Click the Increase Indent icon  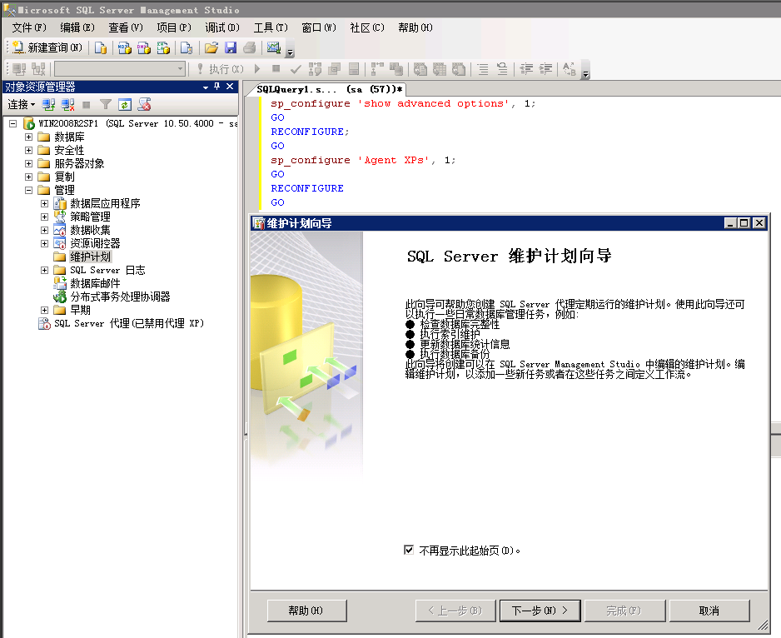546,69
